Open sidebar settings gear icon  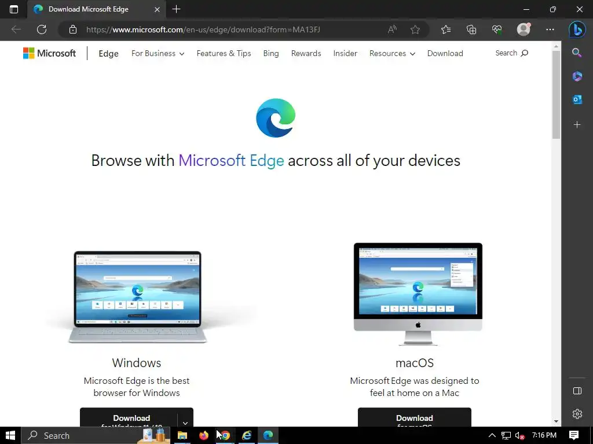(x=577, y=414)
